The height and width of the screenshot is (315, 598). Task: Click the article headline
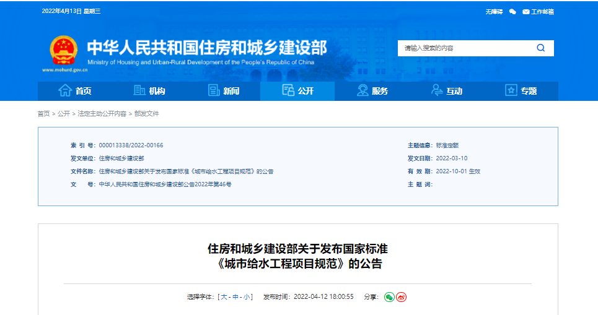coord(298,256)
